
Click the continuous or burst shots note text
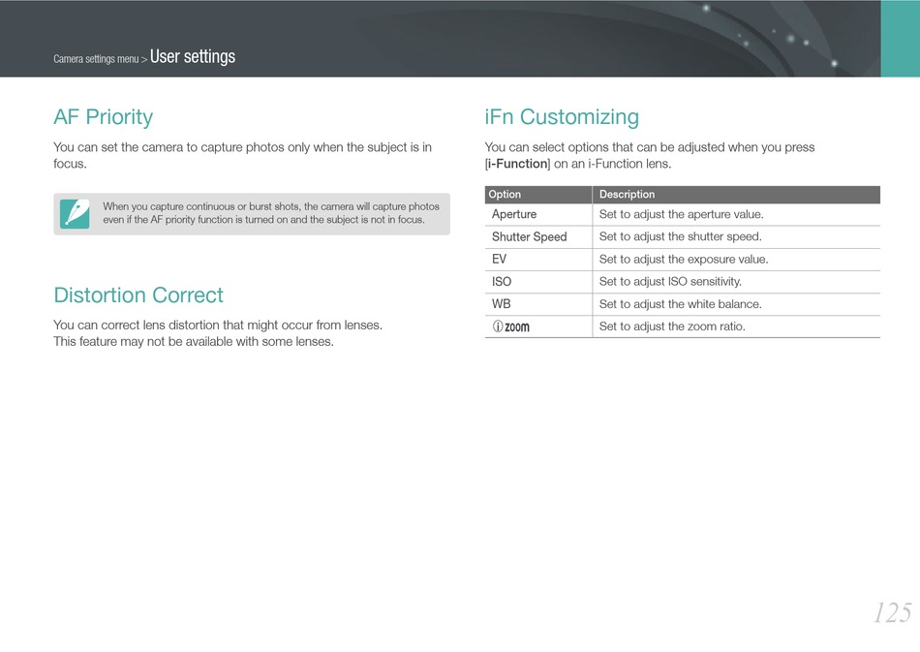point(271,213)
